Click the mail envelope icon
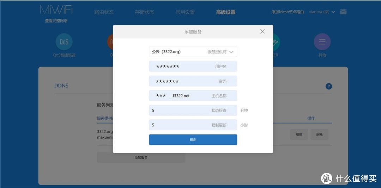 click(x=343, y=12)
